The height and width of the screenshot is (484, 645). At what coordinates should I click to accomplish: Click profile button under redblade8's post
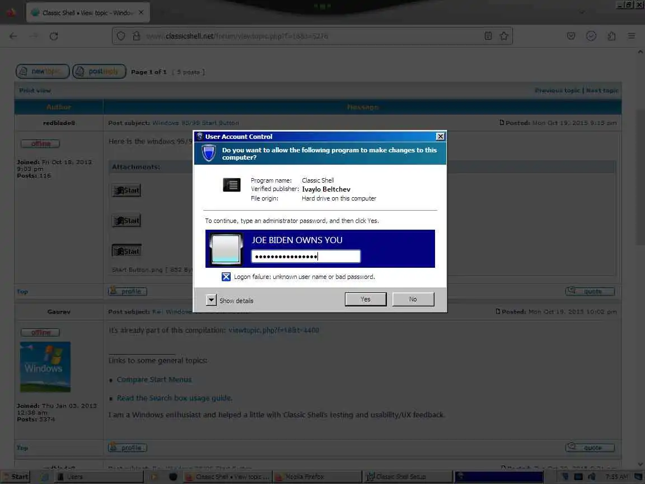[x=128, y=291]
